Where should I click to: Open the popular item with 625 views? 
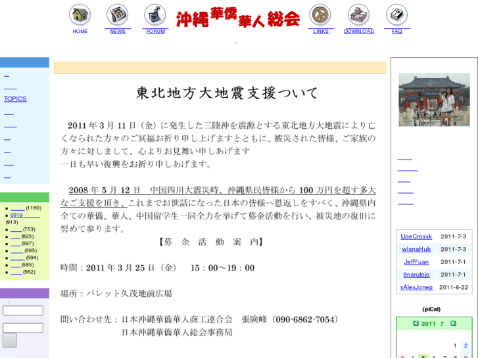pyautogui.click(x=15, y=236)
